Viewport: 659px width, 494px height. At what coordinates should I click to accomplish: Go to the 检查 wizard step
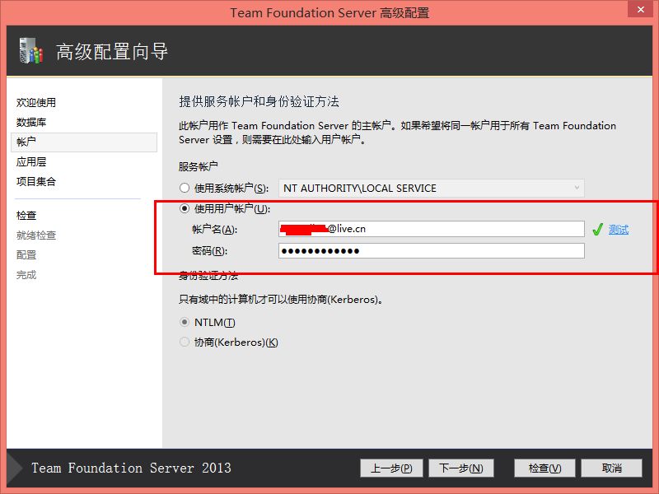26,216
